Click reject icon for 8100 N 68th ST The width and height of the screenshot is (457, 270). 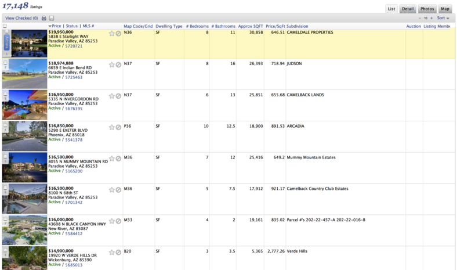pyautogui.click(x=118, y=190)
